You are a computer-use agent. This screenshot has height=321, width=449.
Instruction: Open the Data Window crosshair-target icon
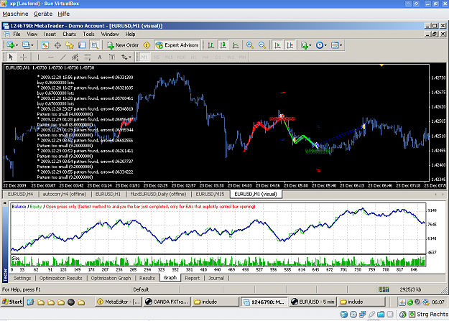[x=57, y=45]
